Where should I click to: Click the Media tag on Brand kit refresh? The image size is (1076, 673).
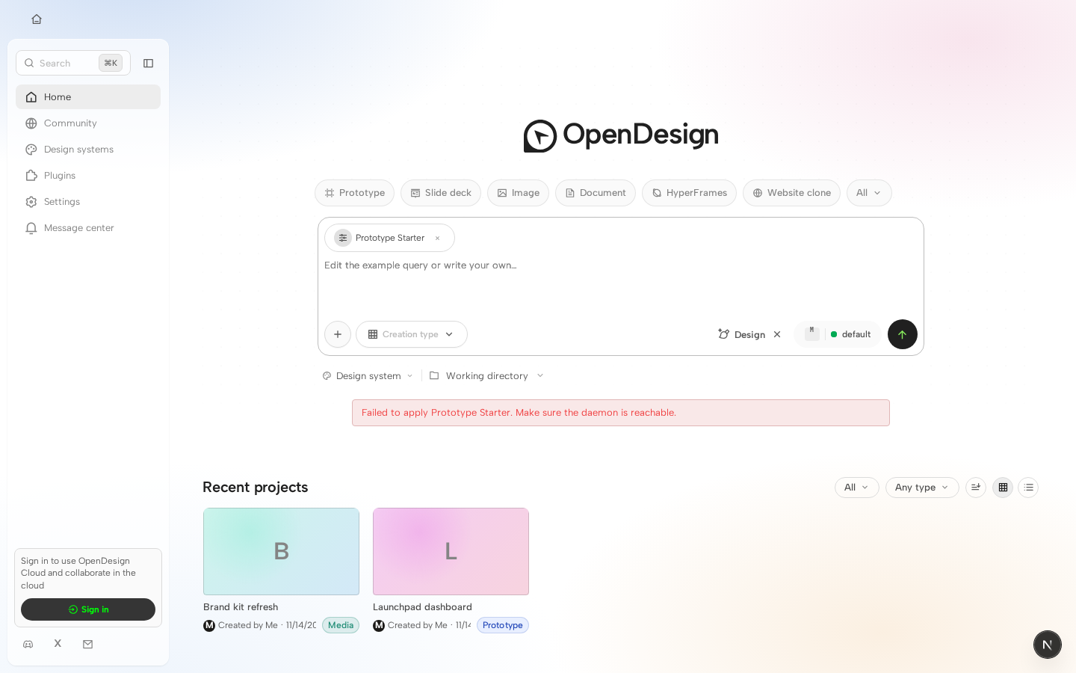341,625
